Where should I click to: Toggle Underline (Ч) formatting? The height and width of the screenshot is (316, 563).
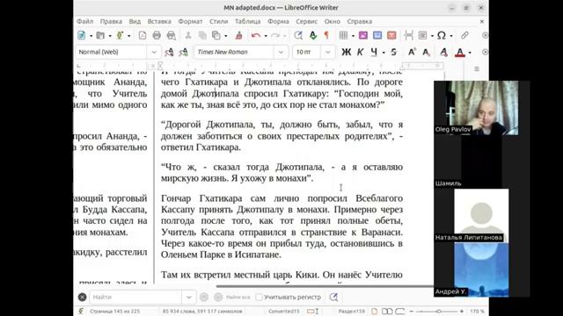click(374, 52)
